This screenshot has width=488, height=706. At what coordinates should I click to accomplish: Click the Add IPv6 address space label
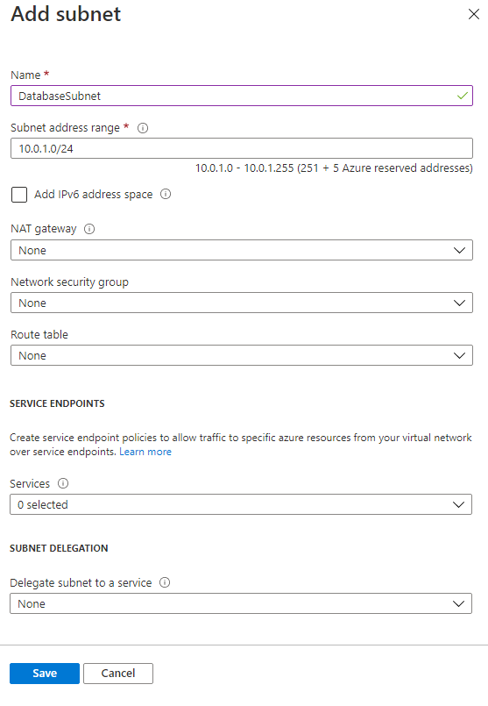pyautogui.click(x=94, y=195)
